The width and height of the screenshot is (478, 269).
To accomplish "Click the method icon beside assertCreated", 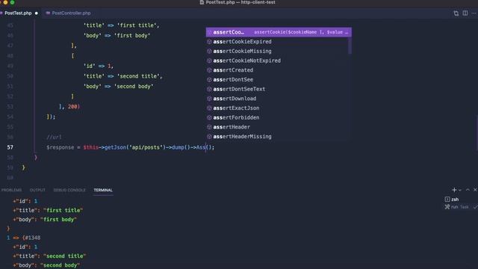I will (x=209, y=70).
